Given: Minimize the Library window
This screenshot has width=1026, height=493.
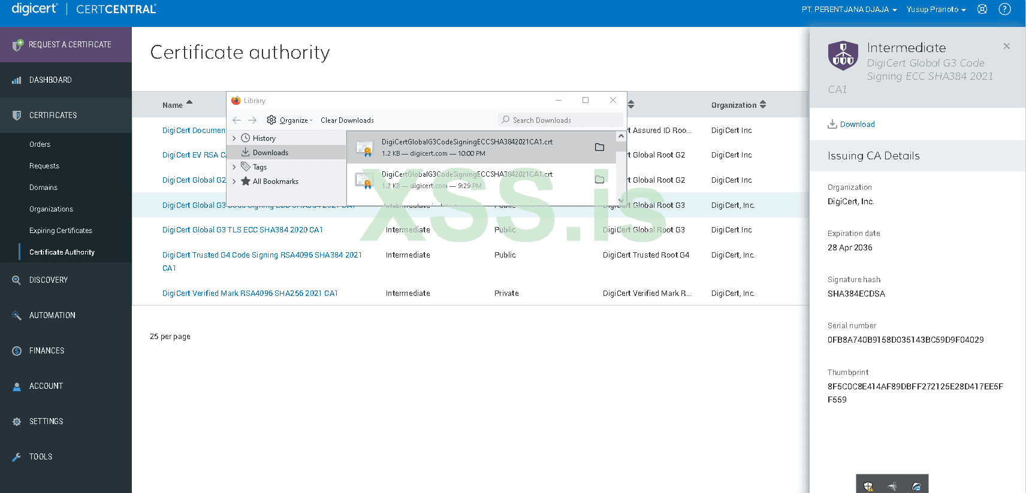Looking at the screenshot, I should [x=559, y=101].
